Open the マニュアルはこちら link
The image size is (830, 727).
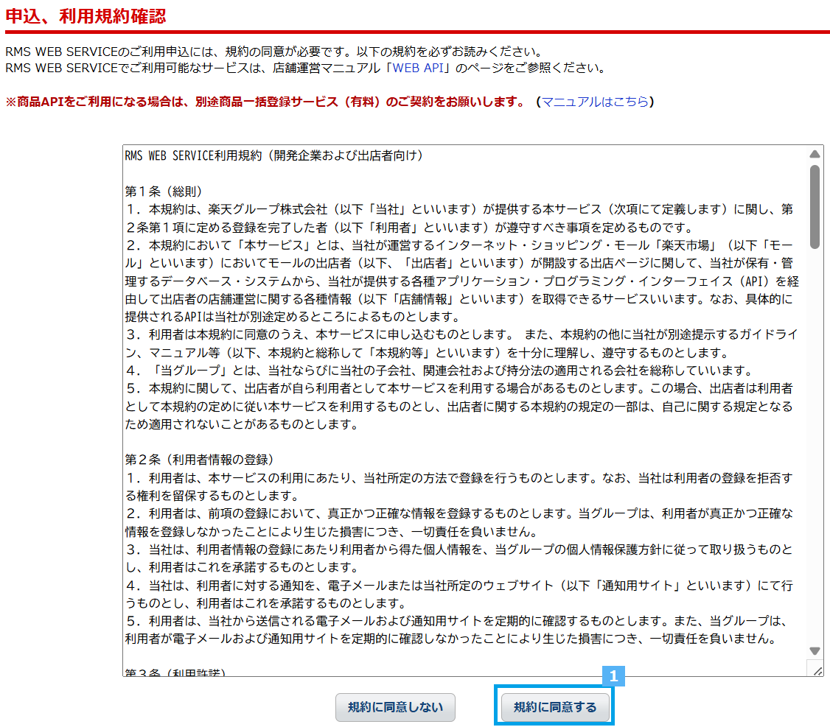tap(595, 102)
